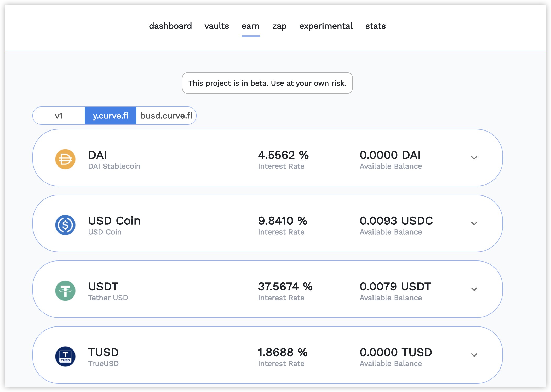The width and height of the screenshot is (551, 392).
Task: Expand the TUSD row chevron
Action: 474,355
